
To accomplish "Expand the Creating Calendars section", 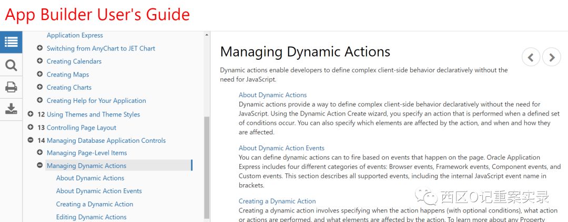I will 40,61.
